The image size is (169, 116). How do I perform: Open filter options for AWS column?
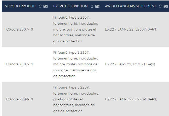coord(166,6)
